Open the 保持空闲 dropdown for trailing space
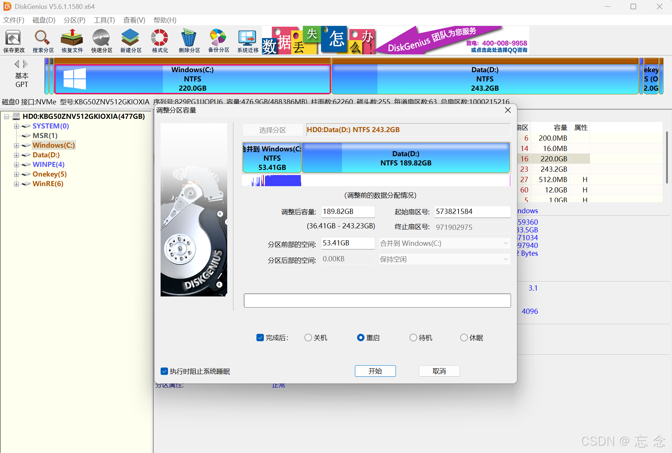 [444, 259]
